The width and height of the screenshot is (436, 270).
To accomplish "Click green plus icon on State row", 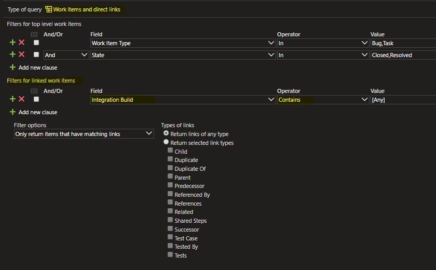I will (x=12, y=55).
